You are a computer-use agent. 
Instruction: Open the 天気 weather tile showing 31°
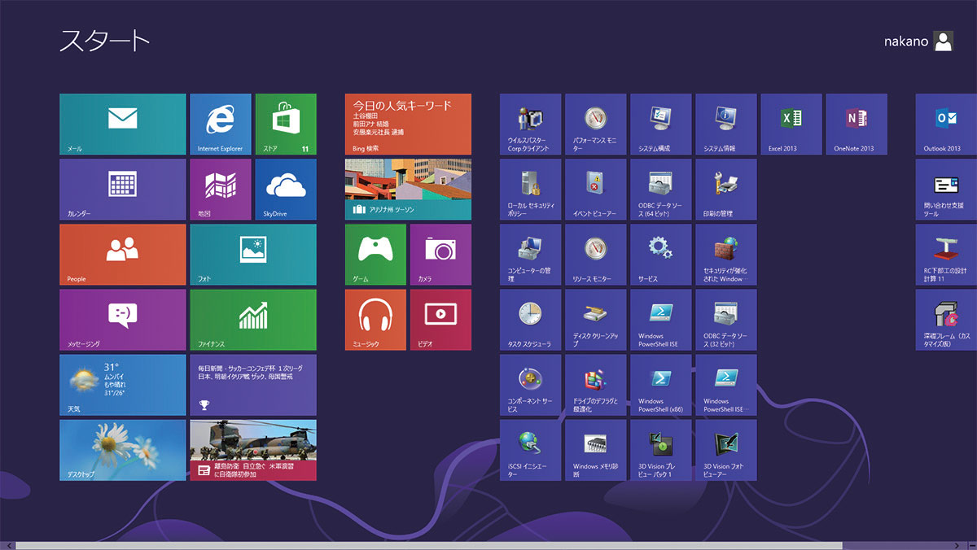(123, 384)
